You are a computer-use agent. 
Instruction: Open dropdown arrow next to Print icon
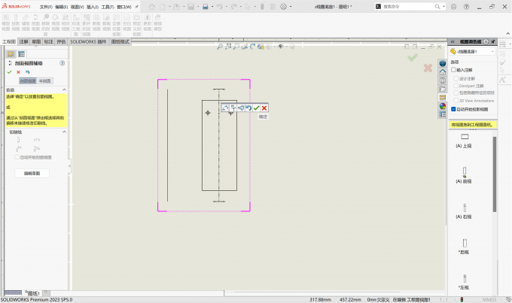[x=212, y=7]
